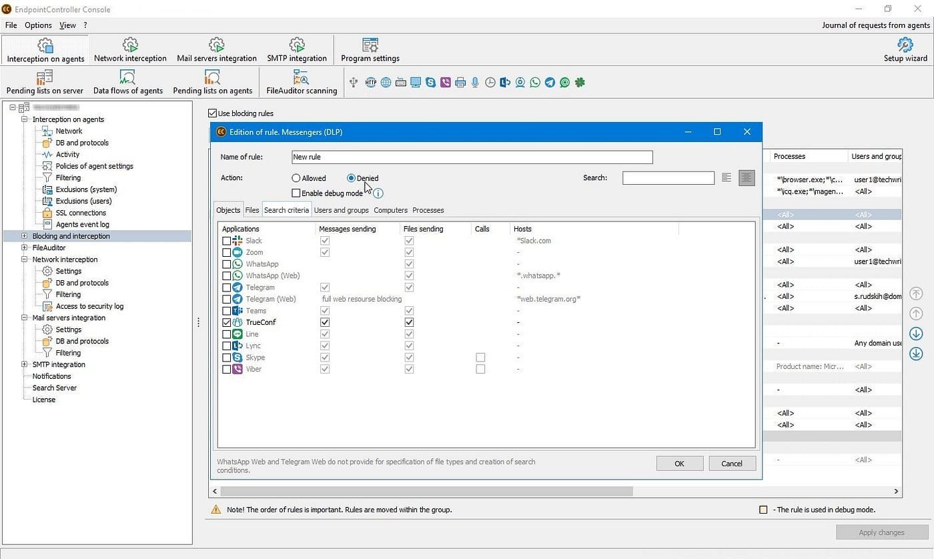The image size is (934, 559).
Task: Click the USB device icon in toolbar
Action: point(354,83)
